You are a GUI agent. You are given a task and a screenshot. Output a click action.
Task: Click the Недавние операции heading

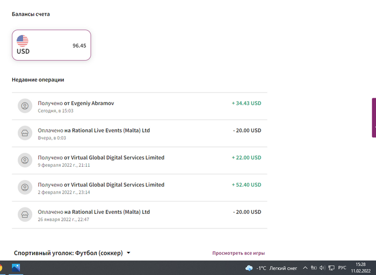[38, 80]
